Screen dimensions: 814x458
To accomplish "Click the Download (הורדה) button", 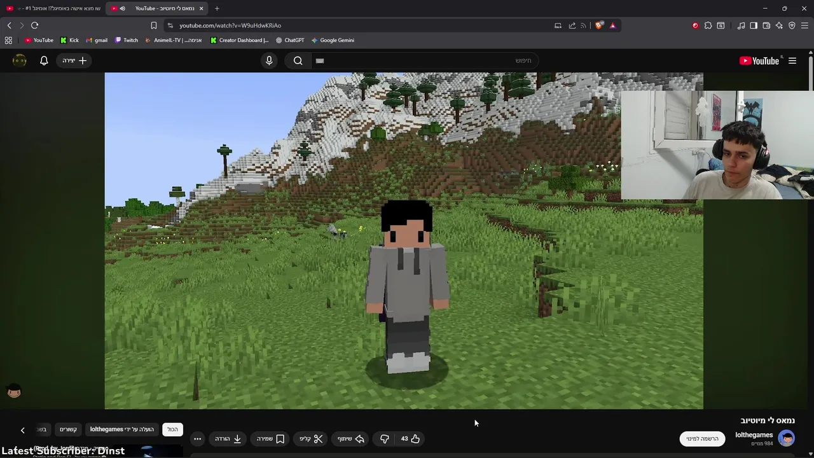I will 228,439.
